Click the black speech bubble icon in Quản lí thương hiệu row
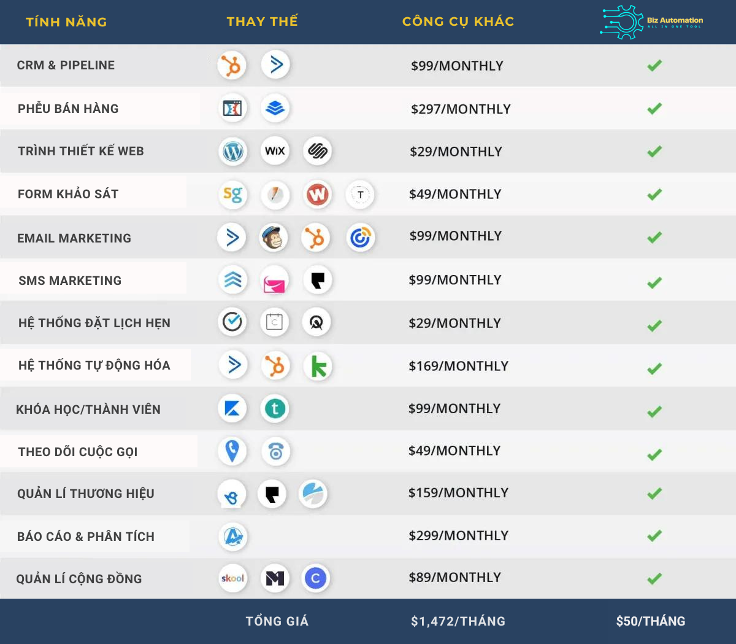Screen dimensions: 736x644 pos(272,494)
